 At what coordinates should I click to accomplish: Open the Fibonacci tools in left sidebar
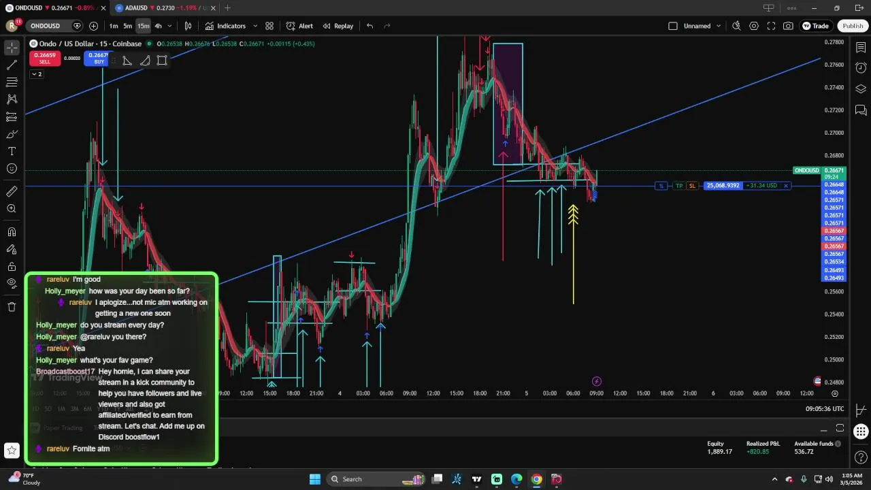point(12,82)
